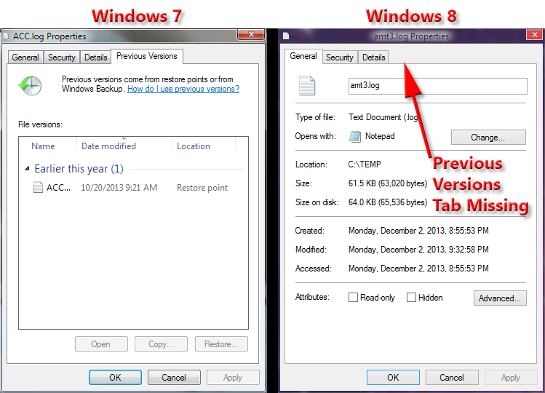
Task: Click the ACC file icon in versions list
Action: tap(38, 188)
